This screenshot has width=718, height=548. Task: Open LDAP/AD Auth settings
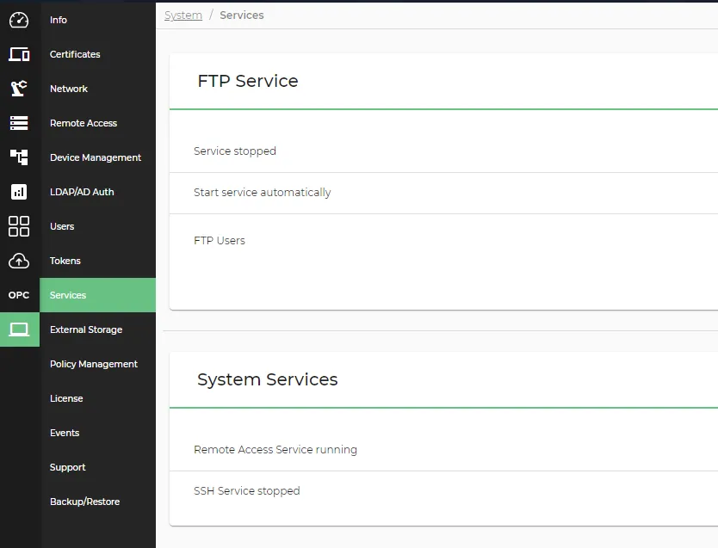tap(82, 192)
